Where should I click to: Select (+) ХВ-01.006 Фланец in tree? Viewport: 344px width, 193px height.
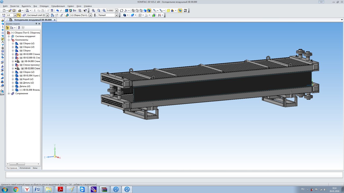30,90
